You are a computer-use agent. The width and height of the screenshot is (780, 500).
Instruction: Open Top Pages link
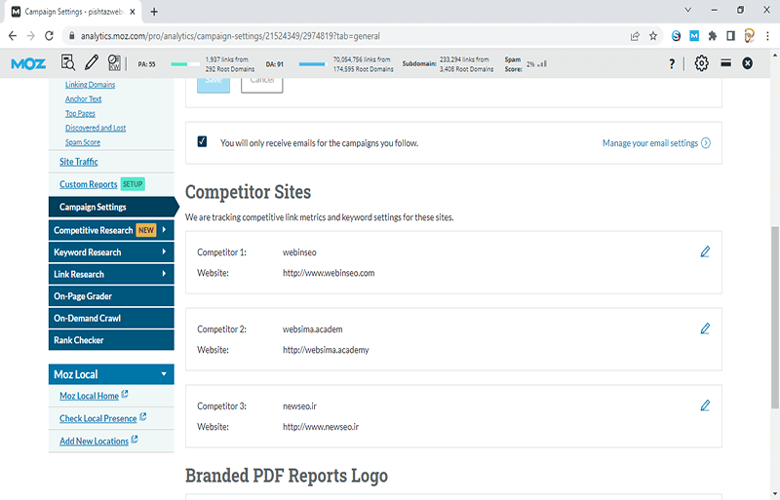pos(80,113)
